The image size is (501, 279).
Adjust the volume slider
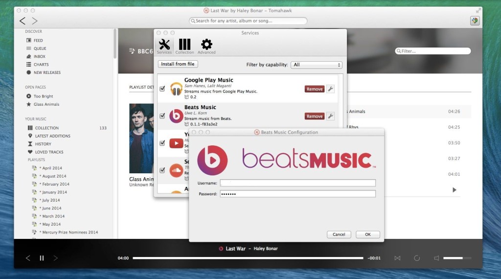457,258
